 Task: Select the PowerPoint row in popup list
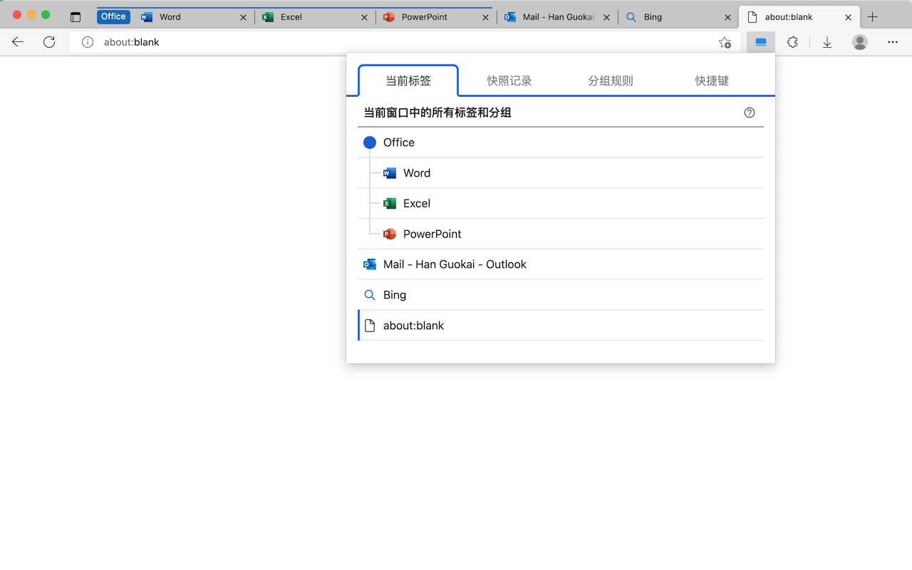561,234
